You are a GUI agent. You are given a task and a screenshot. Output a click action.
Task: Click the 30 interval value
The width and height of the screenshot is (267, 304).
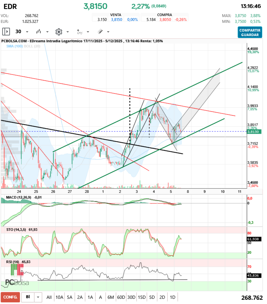click(18, 31)
